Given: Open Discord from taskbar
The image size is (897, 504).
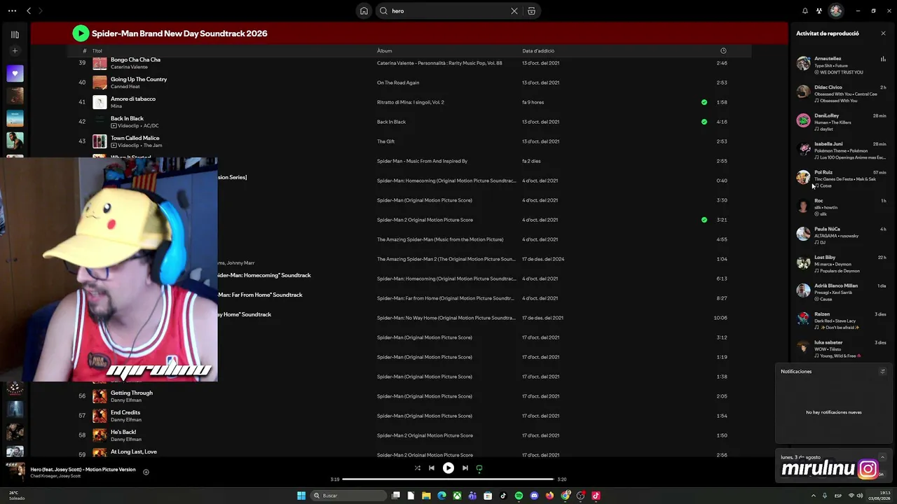Looking at the screenshot, I should point(534,496).
